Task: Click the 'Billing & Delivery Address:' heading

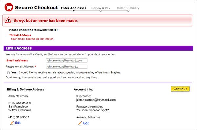Action: tap(26, 89)
